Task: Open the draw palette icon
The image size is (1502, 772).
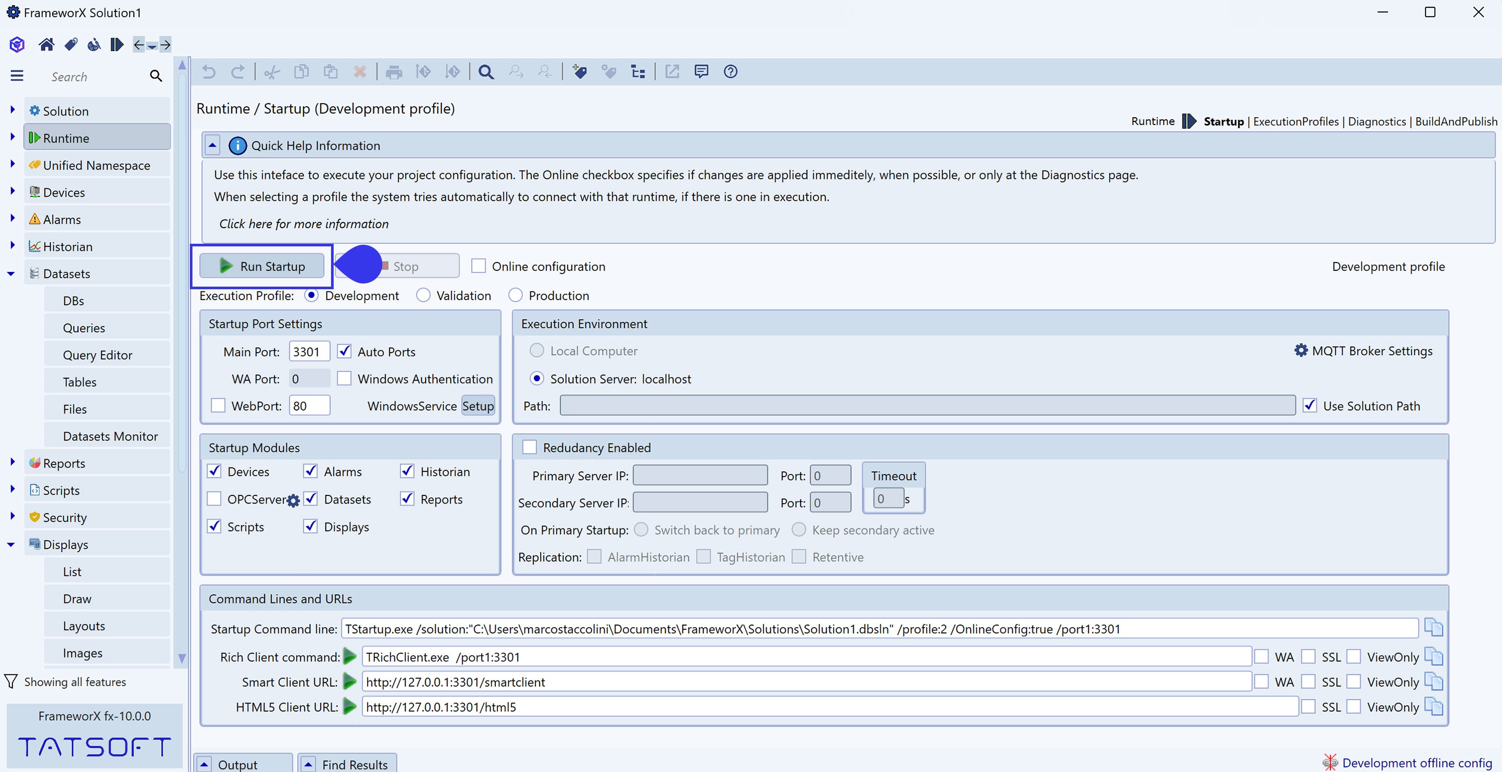Action: (93, 44)
